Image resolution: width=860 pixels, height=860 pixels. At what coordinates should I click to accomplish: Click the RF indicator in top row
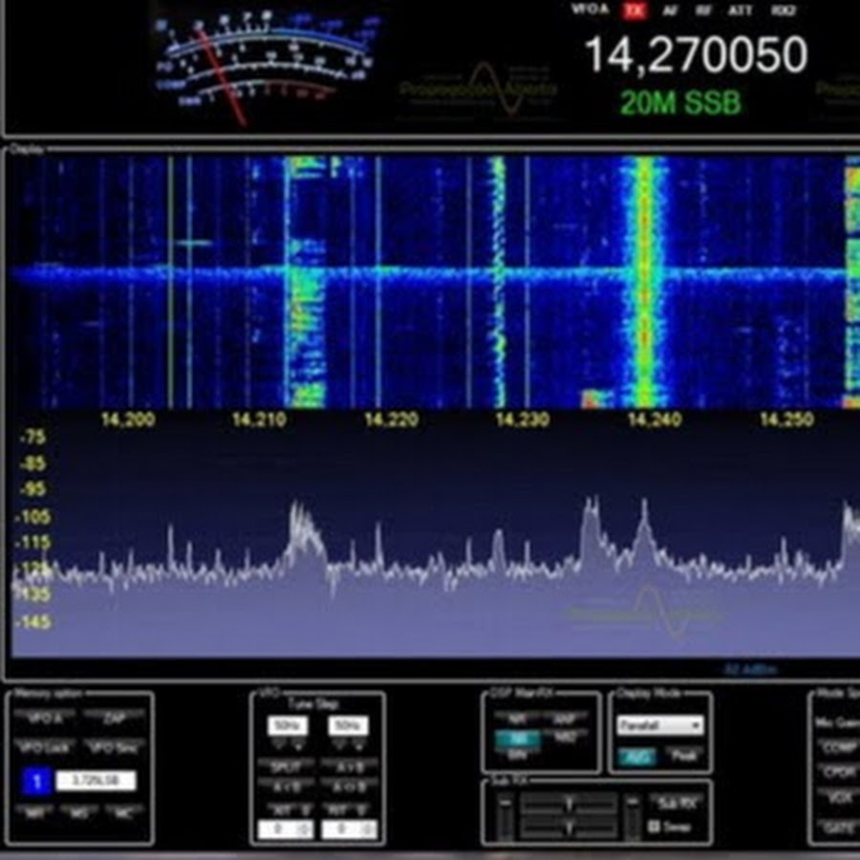(703, 11)
